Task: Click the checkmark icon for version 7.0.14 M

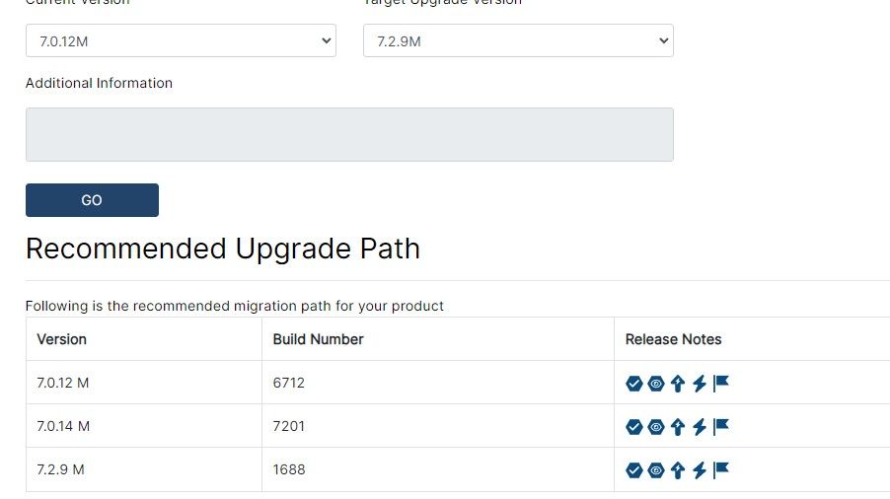Action: tap(634, 427)
